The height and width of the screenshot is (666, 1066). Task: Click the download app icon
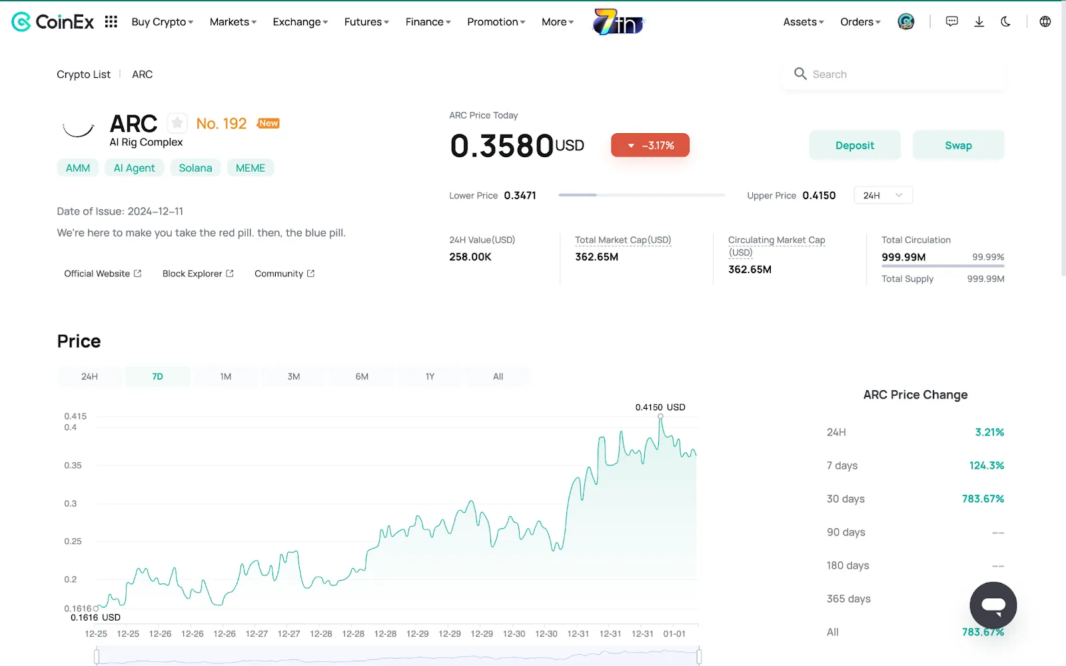(979, 22)
